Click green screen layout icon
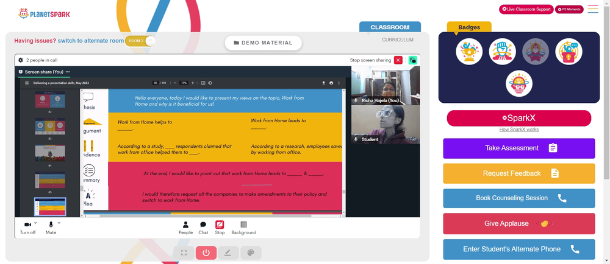 click(x=413, y=60)
